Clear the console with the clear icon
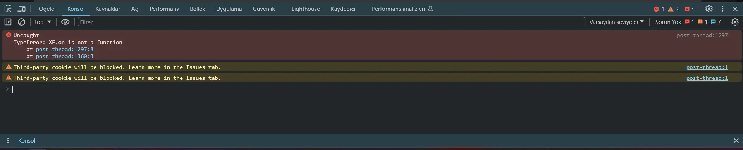Screen dimensions: 743x150 (22, 22)
